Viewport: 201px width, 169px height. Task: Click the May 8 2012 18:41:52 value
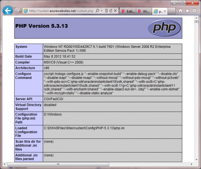click(59, 56)
